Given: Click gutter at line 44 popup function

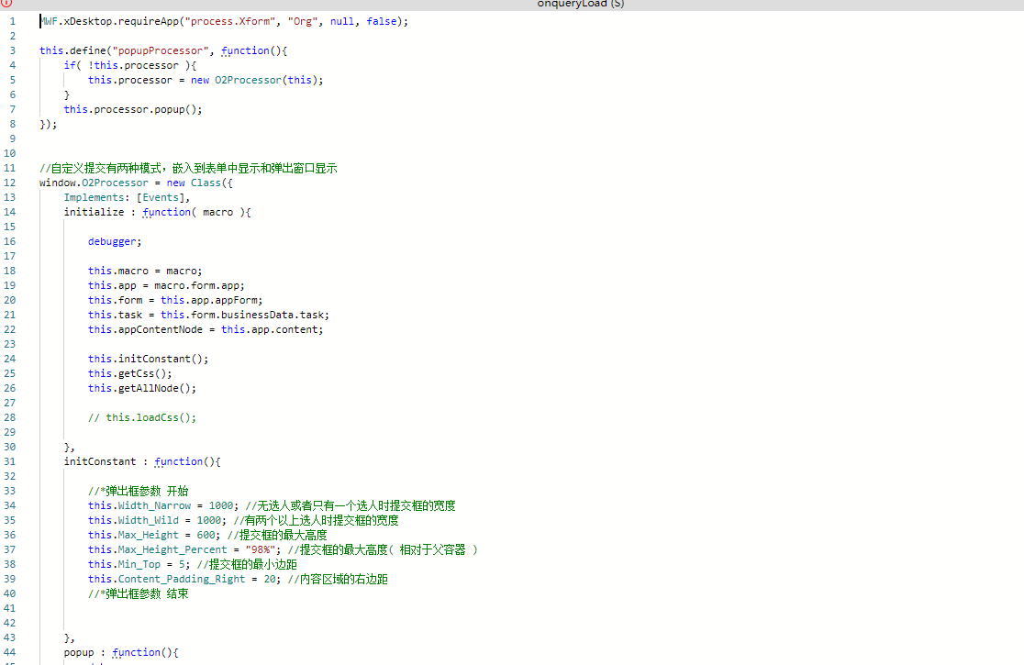Looking at the screenshot, I should [12, 652].
